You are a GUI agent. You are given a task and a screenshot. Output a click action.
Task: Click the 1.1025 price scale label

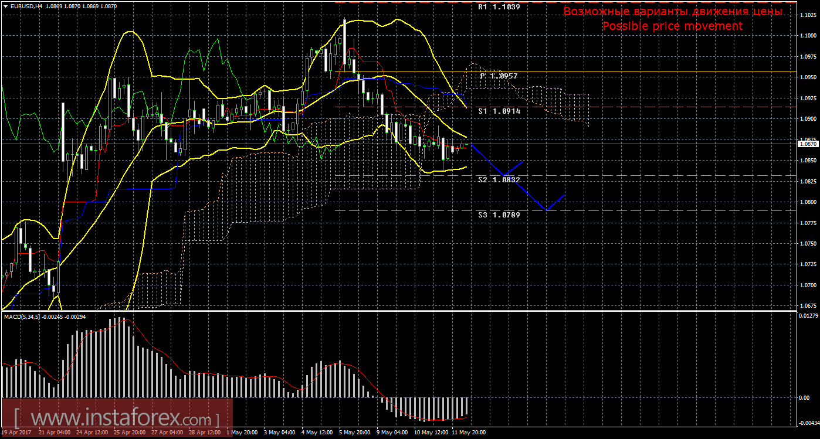coord(807,15)
